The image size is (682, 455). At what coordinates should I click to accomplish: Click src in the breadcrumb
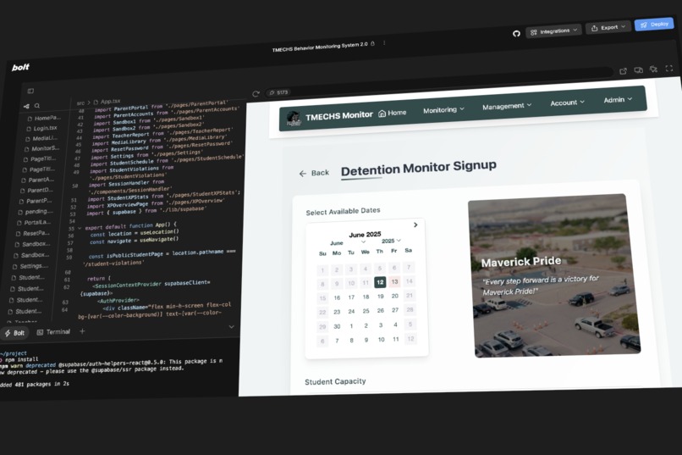80,103
